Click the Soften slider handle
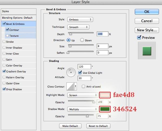Image resolution: width=162 pixels, height=131 pixels. (68, 52)
